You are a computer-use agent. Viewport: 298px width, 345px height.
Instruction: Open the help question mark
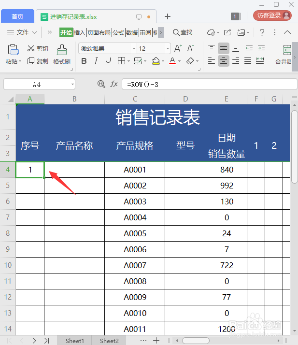coord(262,32)
